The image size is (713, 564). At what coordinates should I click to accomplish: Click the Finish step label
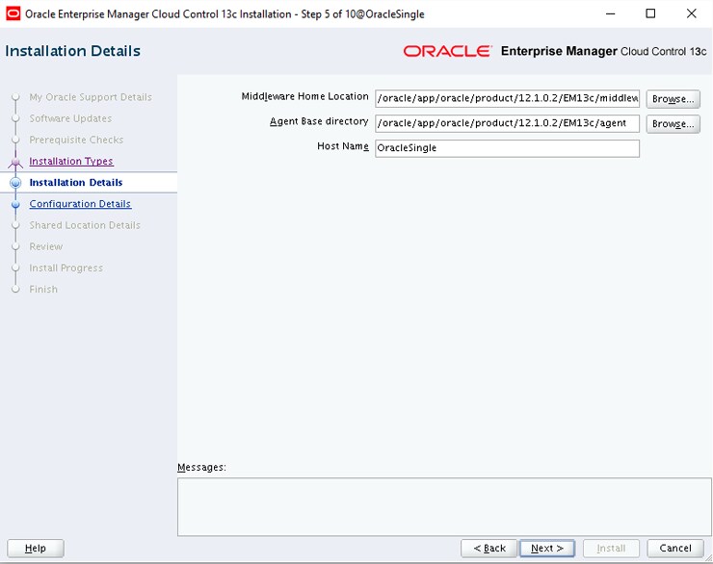43,290
